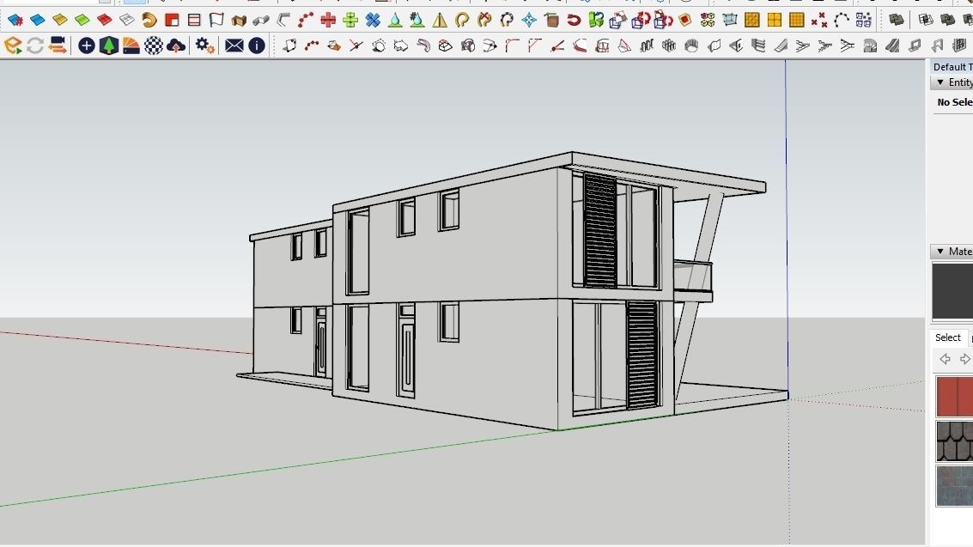Click the orange color fan chart icon
Image resolution: width=973 pixels, height=547 pixels.
point(131,46)
